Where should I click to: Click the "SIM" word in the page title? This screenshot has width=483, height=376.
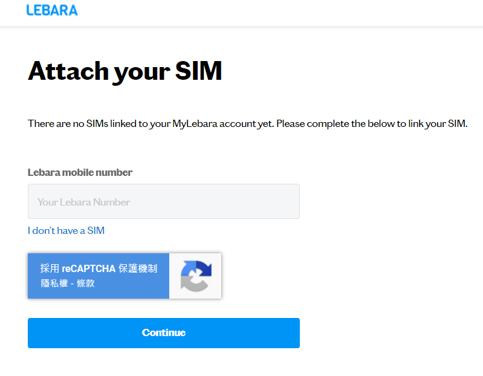[199, 71]
